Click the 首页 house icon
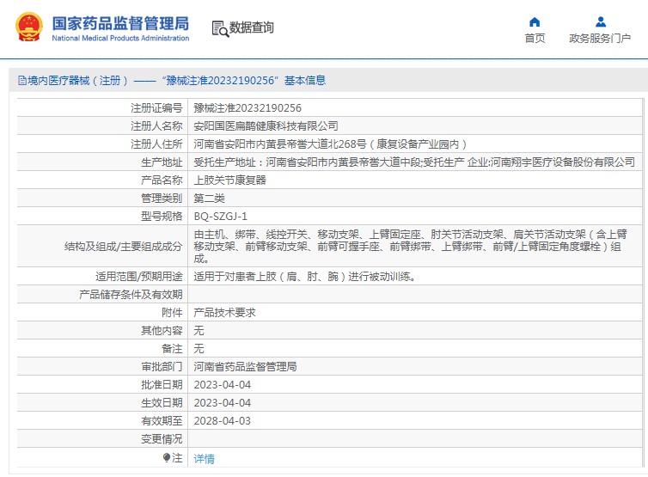648x477 pixels. click(x=535, y=21)
